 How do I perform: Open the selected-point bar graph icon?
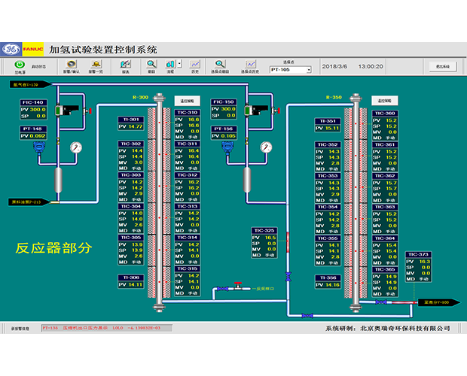(x=220, y=64)
